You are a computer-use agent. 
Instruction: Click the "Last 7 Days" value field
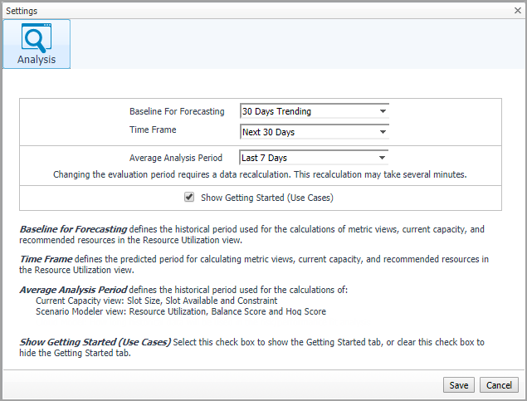307,158
